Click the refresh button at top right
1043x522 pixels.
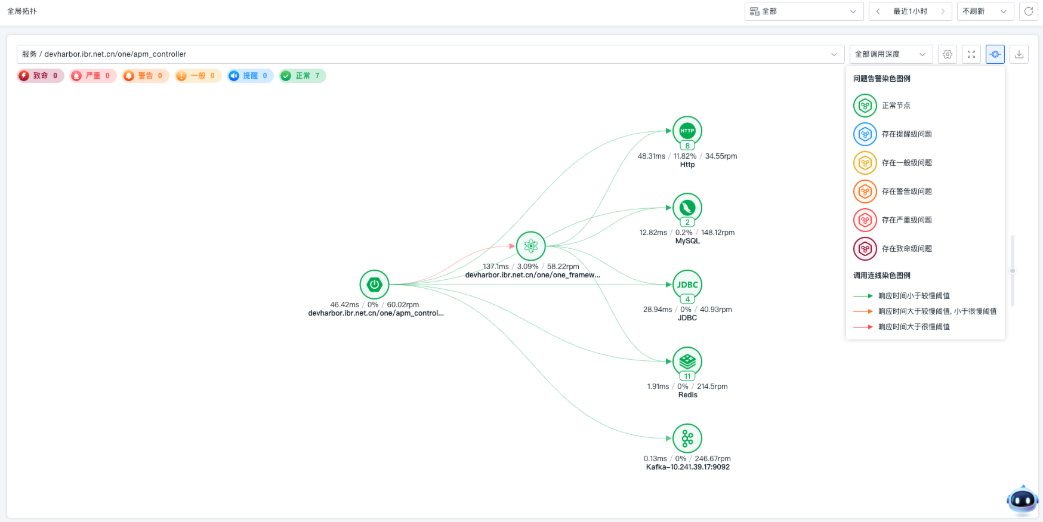click(x=1029, y=11)
